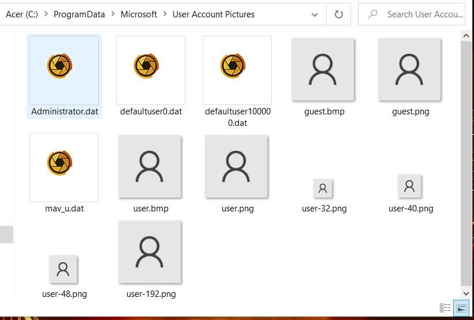474x320 pixels.
Task: Click the guest.png file name
Action: pyautogui.click(x=410, y=111)
